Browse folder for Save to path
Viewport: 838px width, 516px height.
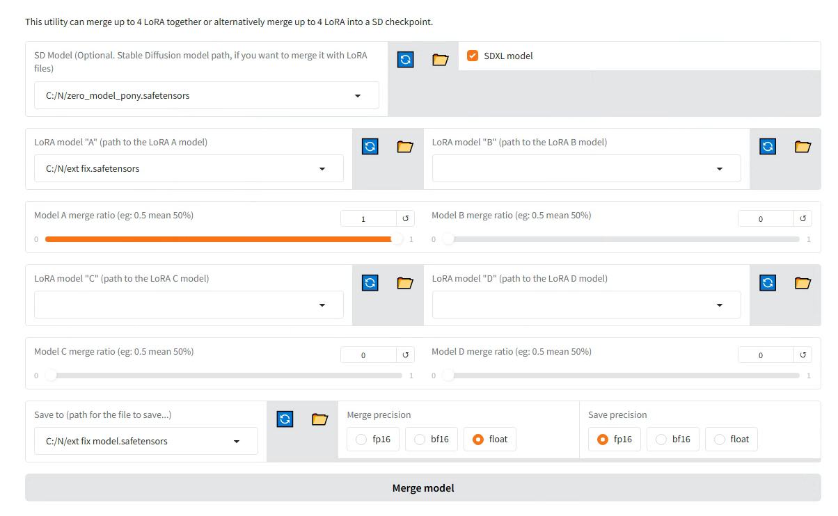click(319, 419)
